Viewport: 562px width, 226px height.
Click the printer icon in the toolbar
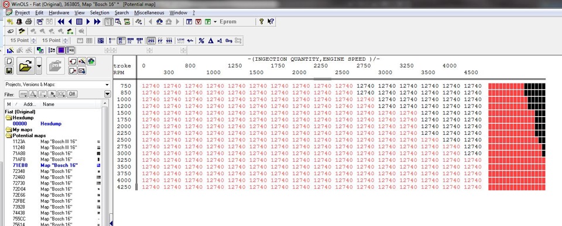coord(28,22)
